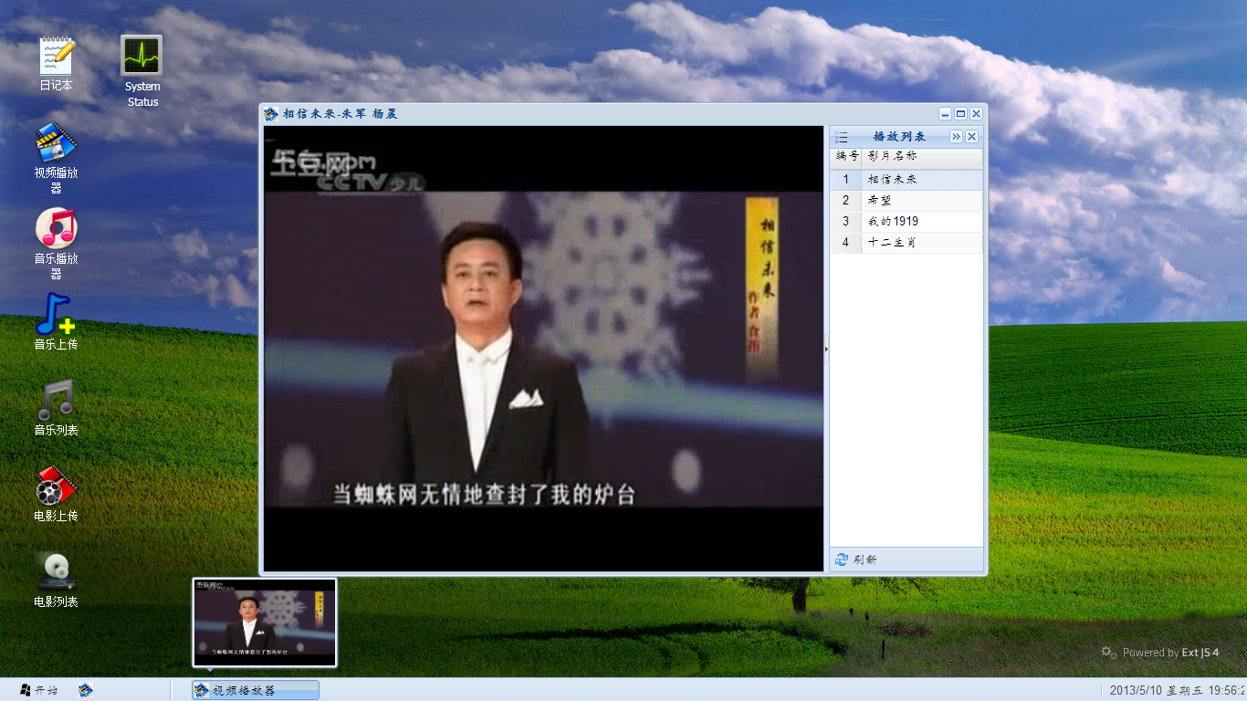This screenshot has height=701, width=1247.
Task: Open the 电影上传 desktop icon
Action: click(x=56, y=494)
